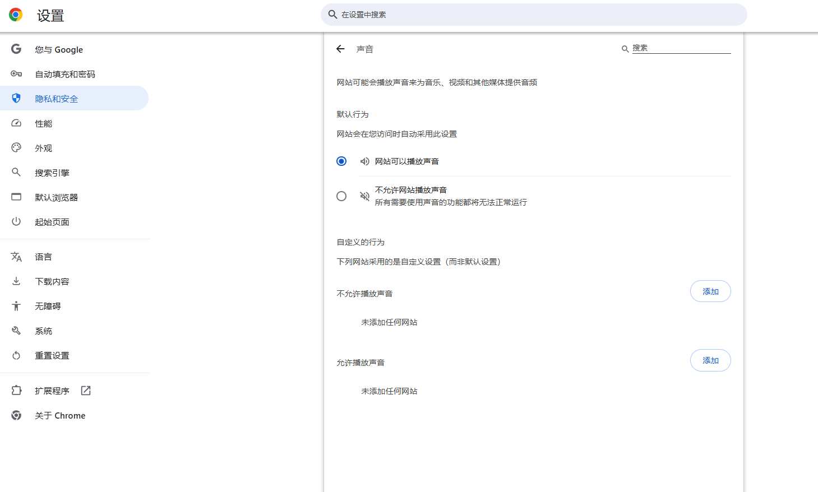The height and width of the screenshot is (492, 818).
Task: Click the back arrow next to 声音
Action: [340, 49]
